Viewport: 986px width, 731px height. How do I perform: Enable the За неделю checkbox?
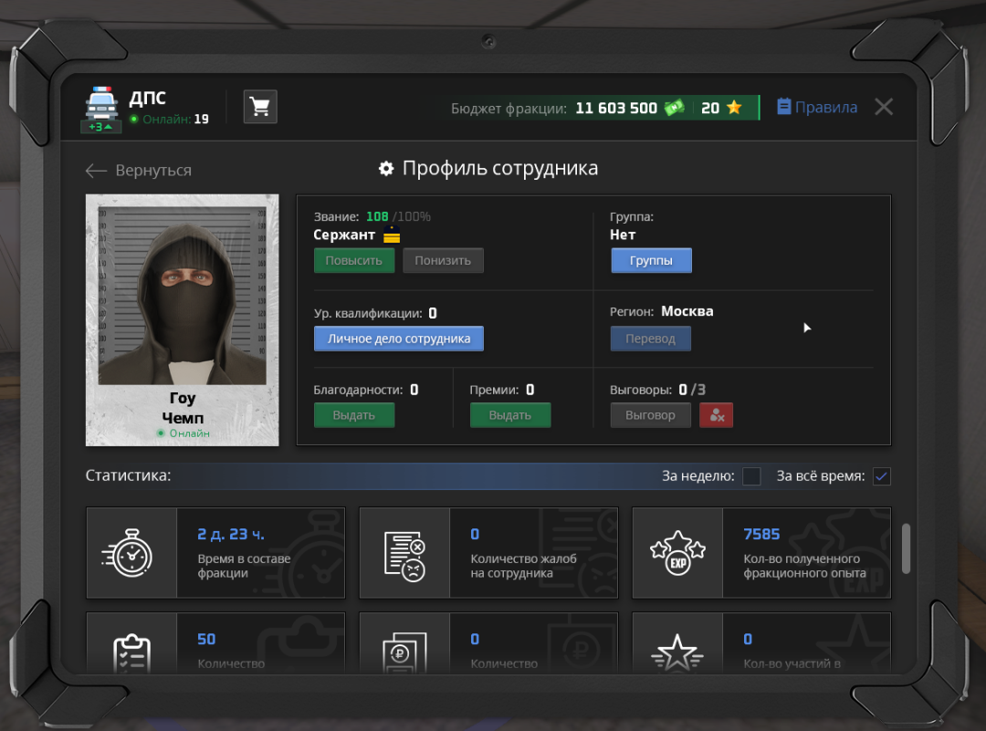751,476
